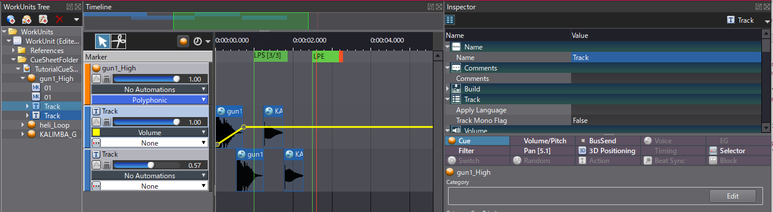The height and width of the screenshot is (212, 773).
Task: Collapse the WorkUnits root folder
Action: (5, 31)
